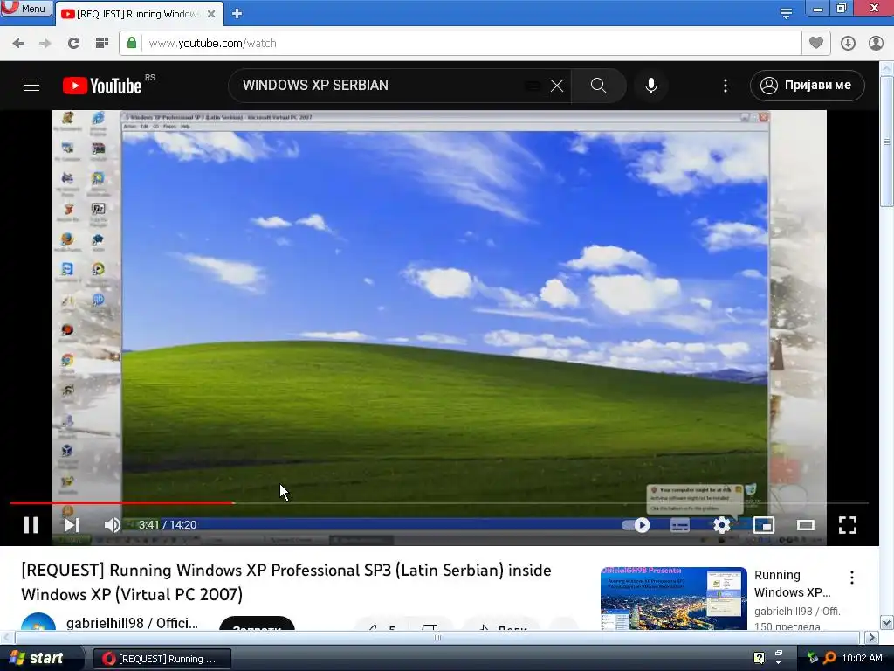The width and height of the screenshot is (894, 671).
Task: Open the Speed Dial grid
Action: 102,44
